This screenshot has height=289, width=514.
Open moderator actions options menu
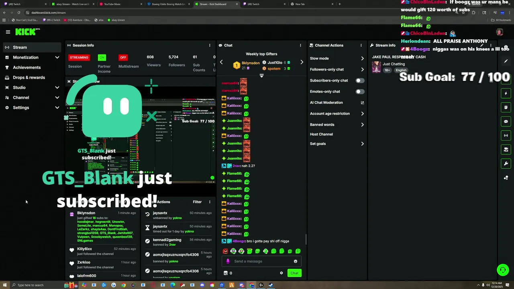209,202
